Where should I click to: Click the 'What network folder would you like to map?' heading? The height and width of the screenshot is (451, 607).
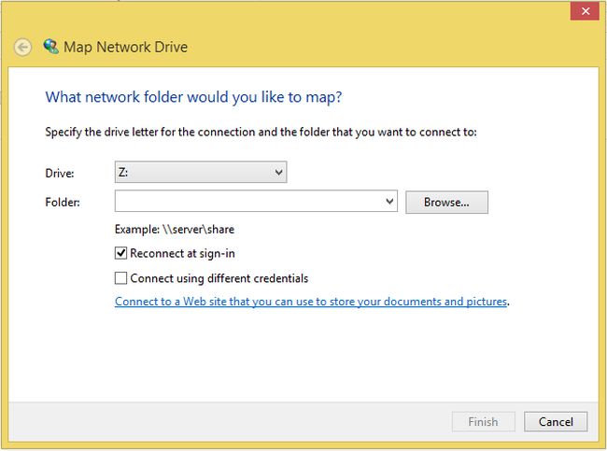(193, 97)
